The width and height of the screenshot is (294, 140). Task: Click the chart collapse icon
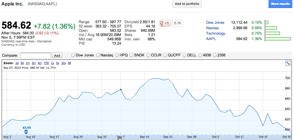pyautogui.click(x=288, y=63)
